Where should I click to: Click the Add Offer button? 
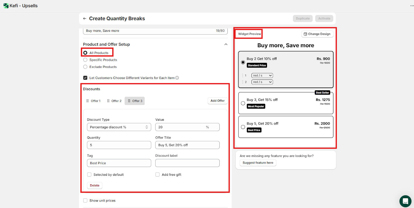pos(217,101)
